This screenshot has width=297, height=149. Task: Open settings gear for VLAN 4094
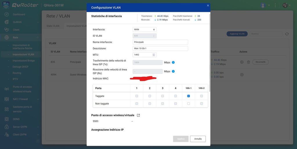click(x=242, y=75)
